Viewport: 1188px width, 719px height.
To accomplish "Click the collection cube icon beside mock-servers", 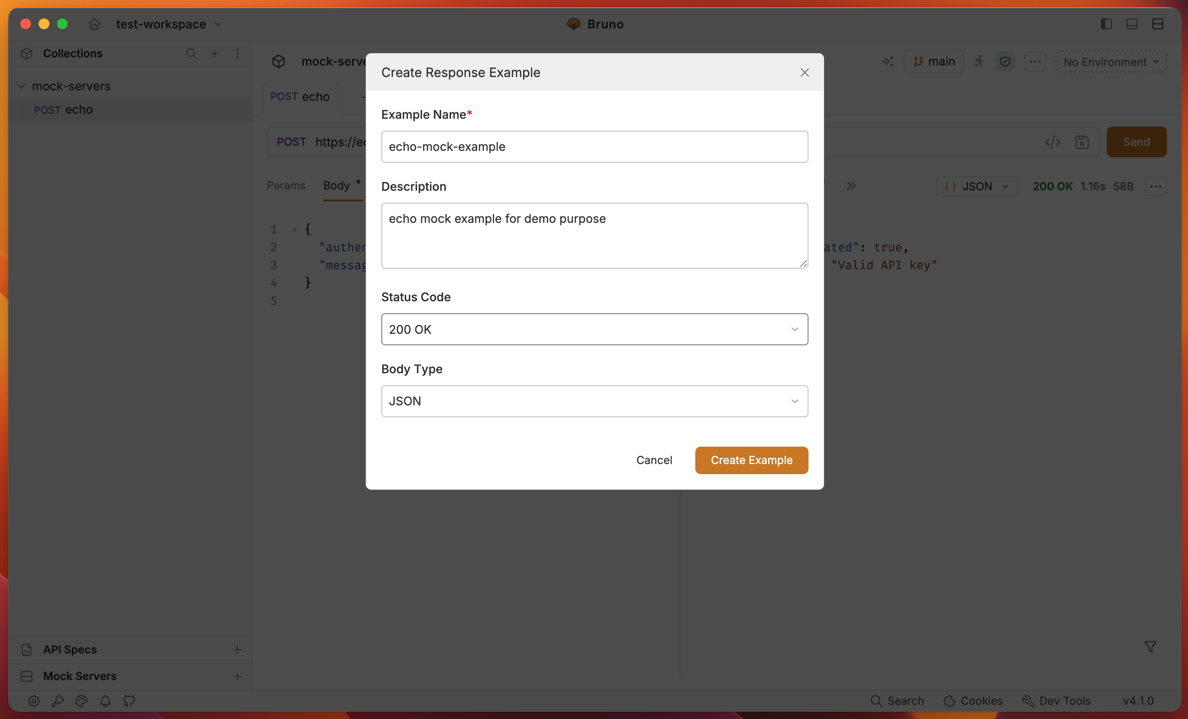I will click(279, 62).
